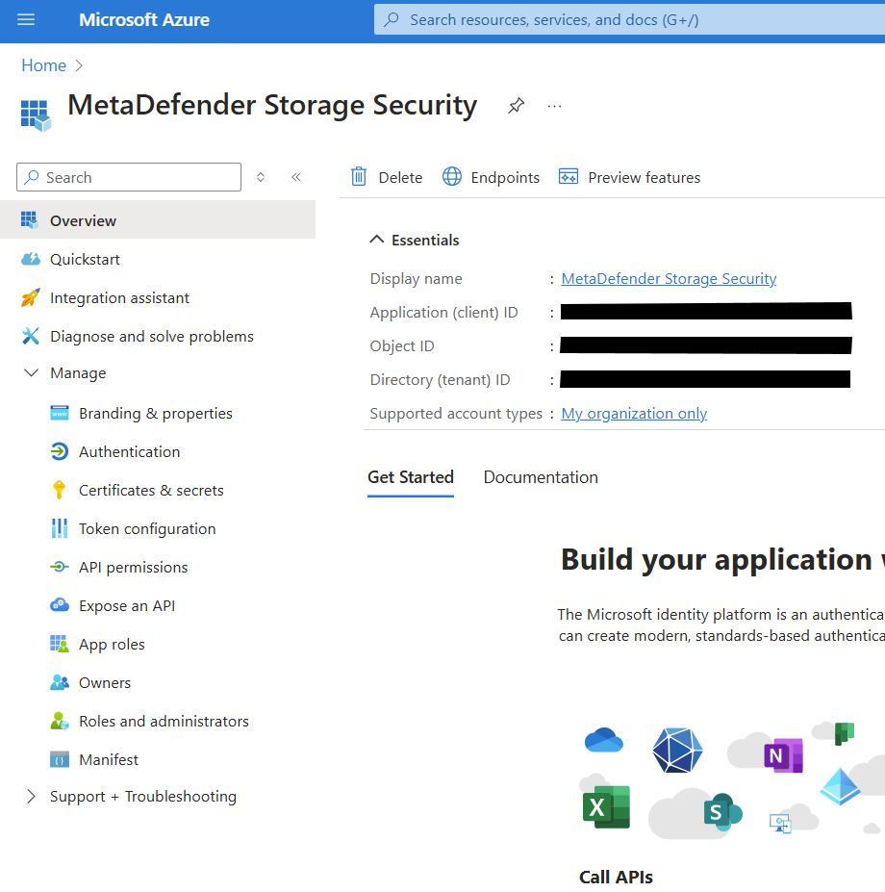This screenshot has height=892, width=885.
Task: Click the Roles and administrators icon
Action: point(60,722)
